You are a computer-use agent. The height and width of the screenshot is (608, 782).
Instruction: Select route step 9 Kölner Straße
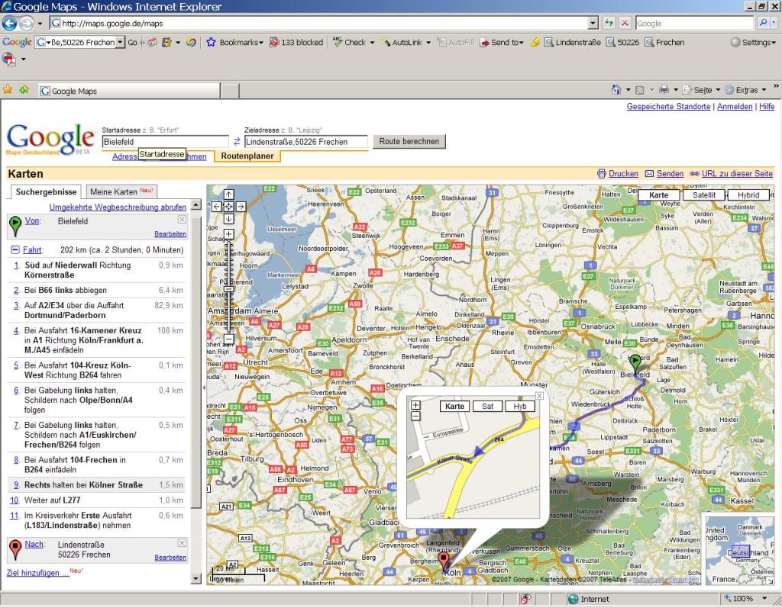coord(98,485)
